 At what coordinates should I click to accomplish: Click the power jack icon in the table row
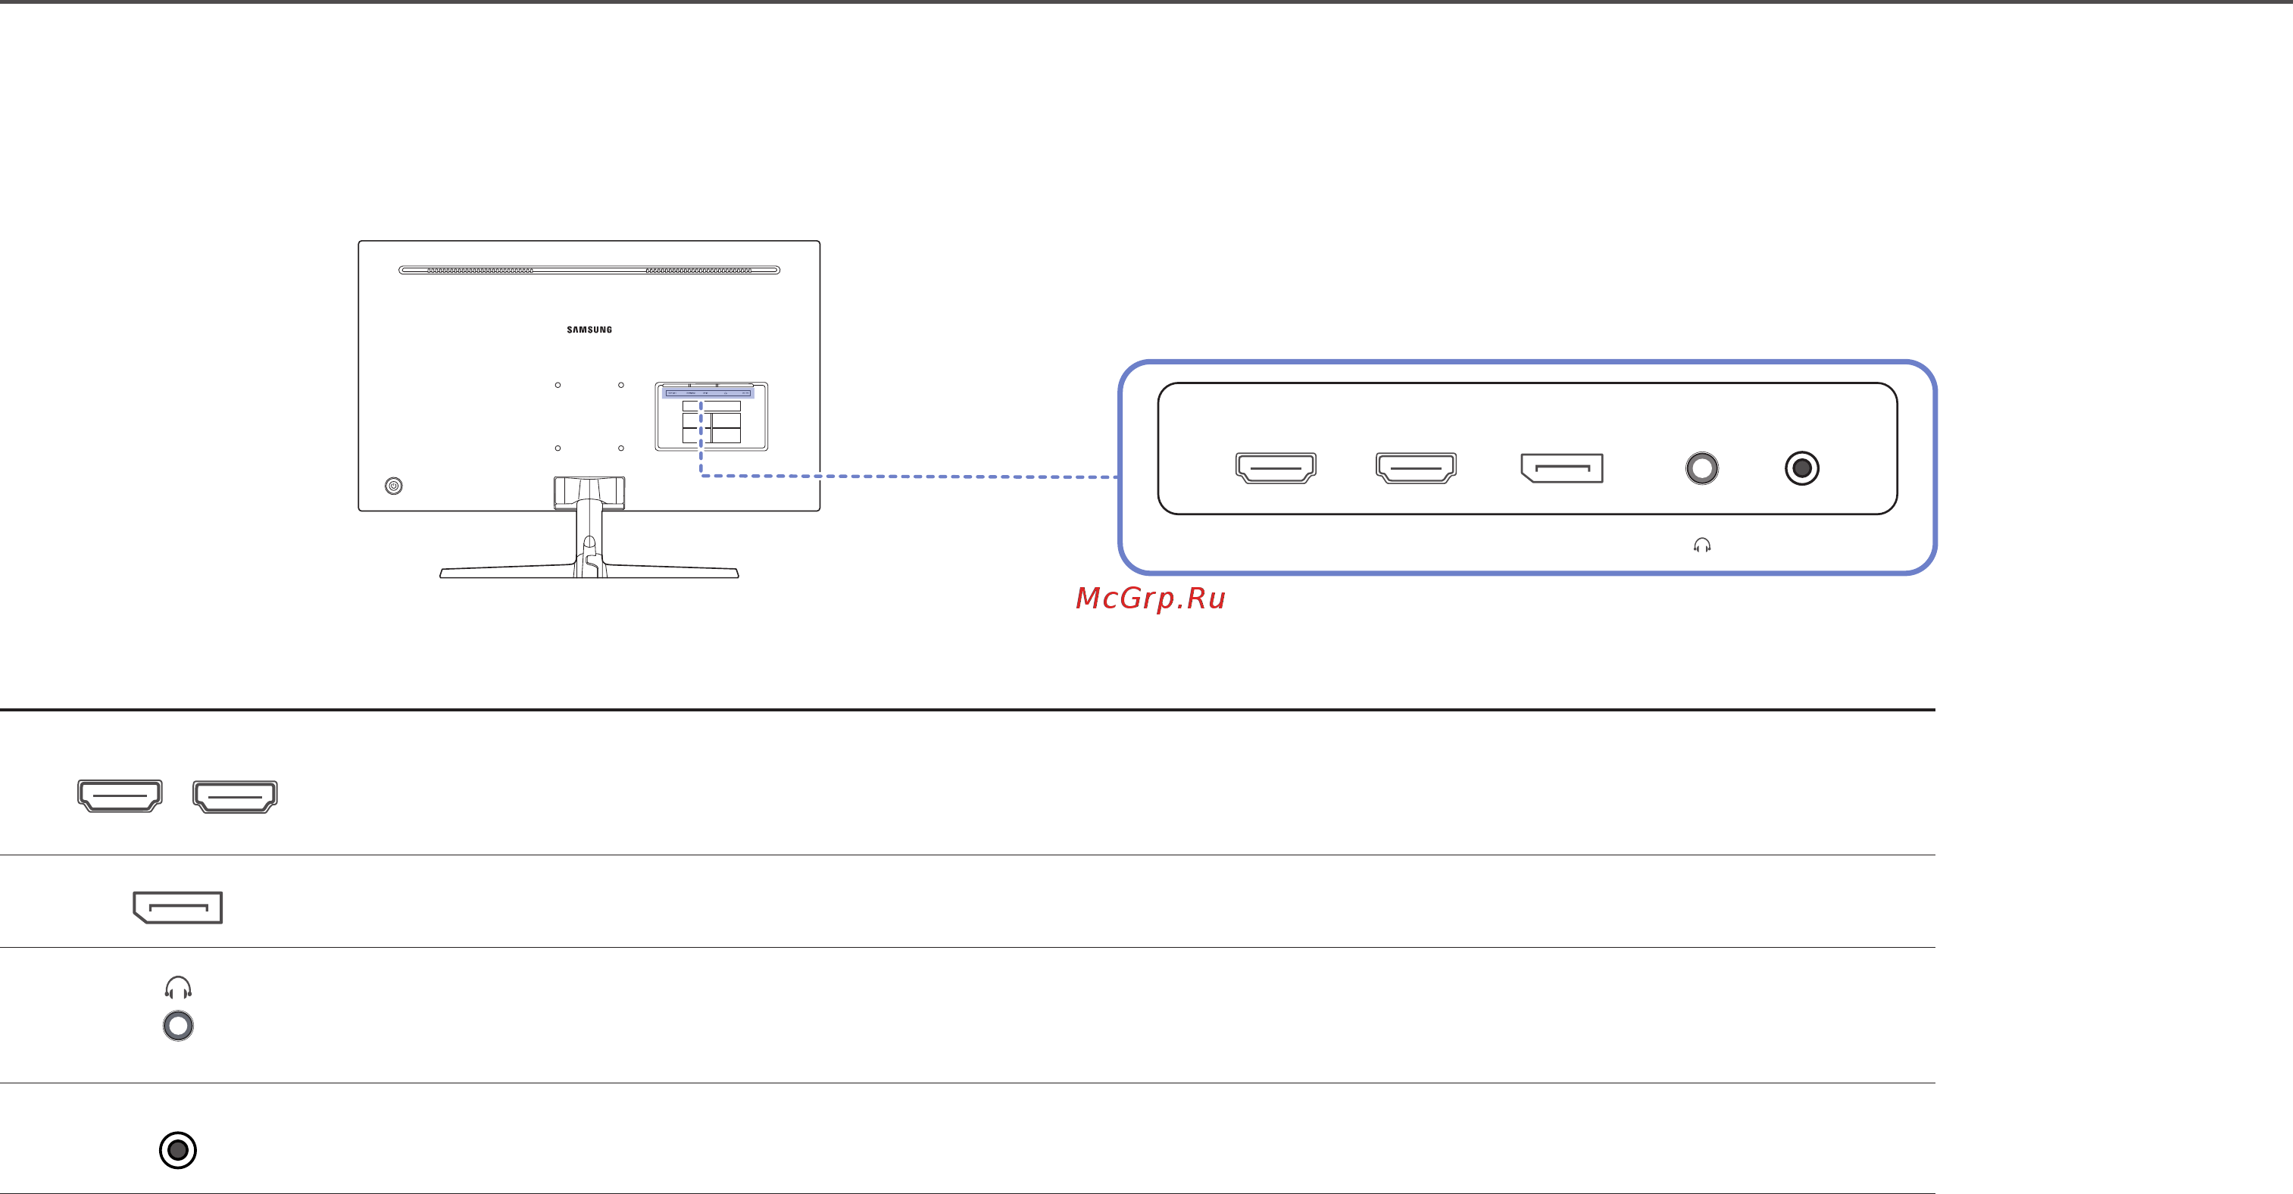tap(178, 1149)
